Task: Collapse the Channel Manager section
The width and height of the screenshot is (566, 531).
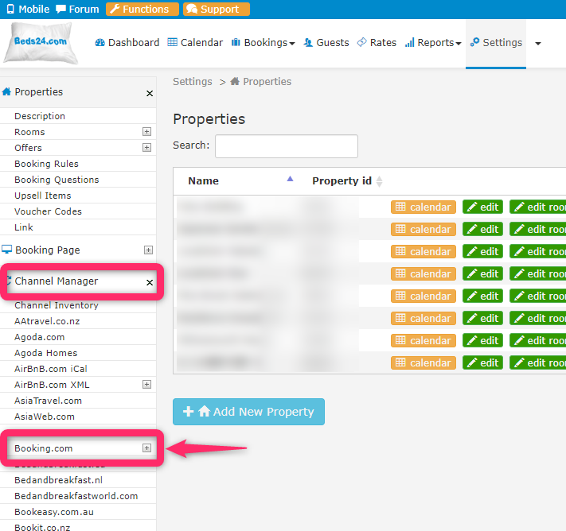Action: pyautogui.click(x=150, y=283)
